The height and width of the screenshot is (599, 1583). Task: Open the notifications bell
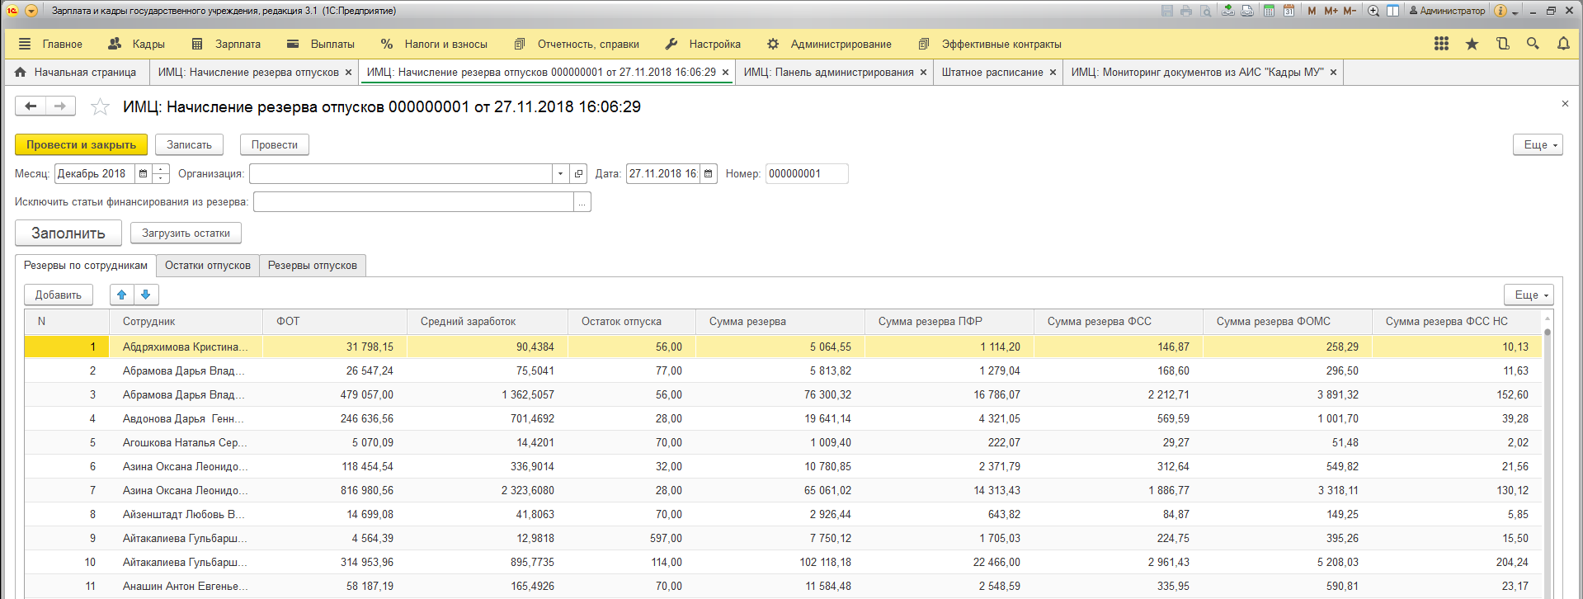1563,44
